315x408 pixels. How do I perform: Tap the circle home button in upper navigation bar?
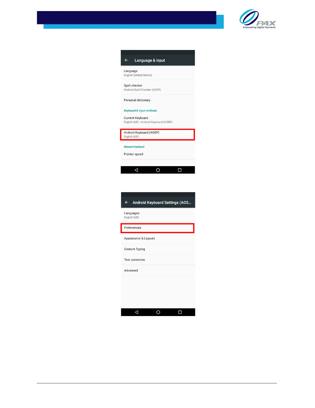point(158,170)
